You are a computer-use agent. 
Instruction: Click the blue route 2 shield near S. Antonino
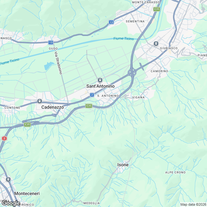click(92, 95)
